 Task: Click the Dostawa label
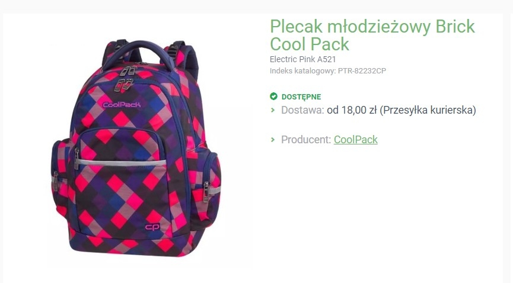point(302,110)
